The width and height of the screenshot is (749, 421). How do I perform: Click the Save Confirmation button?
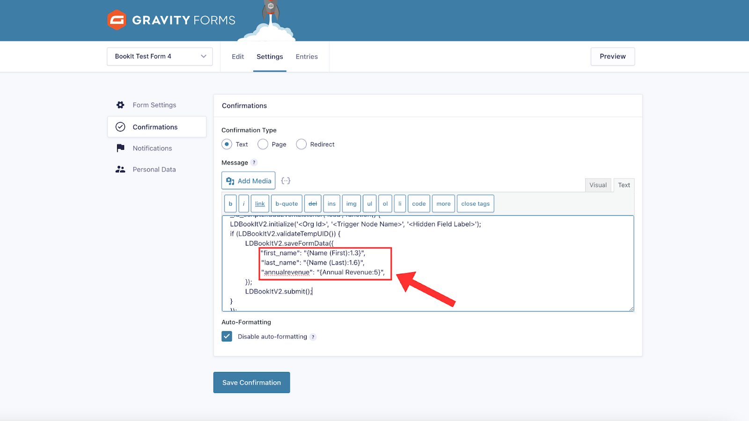click(251, 383)
